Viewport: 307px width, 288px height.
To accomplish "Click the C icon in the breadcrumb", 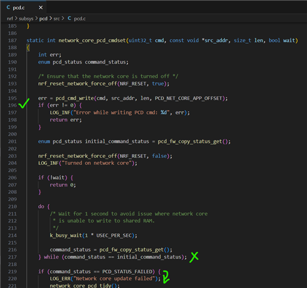I will (x=70, y=19).
